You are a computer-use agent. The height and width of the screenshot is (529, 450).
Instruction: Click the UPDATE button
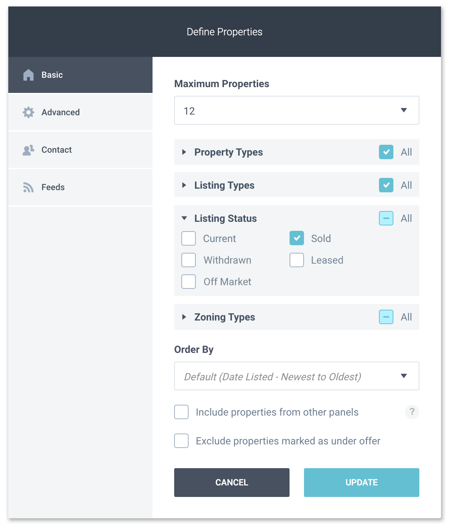(362, 483)
